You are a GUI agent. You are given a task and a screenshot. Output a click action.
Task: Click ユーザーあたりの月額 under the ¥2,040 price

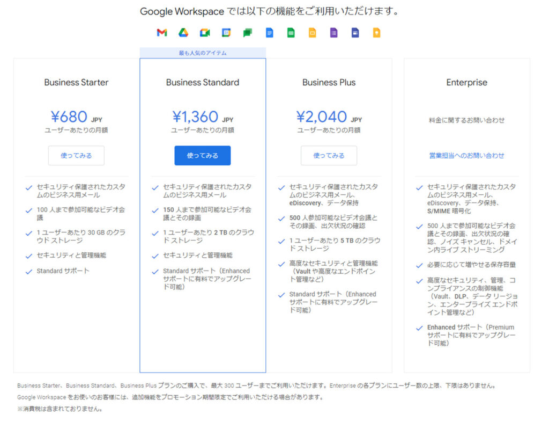click(329, 130)
